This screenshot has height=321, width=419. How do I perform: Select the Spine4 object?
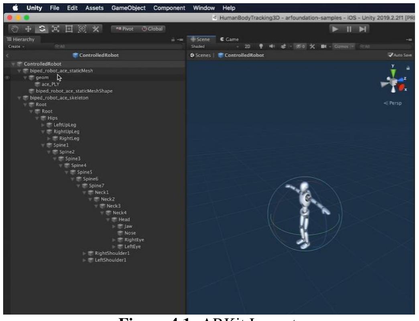79,166
